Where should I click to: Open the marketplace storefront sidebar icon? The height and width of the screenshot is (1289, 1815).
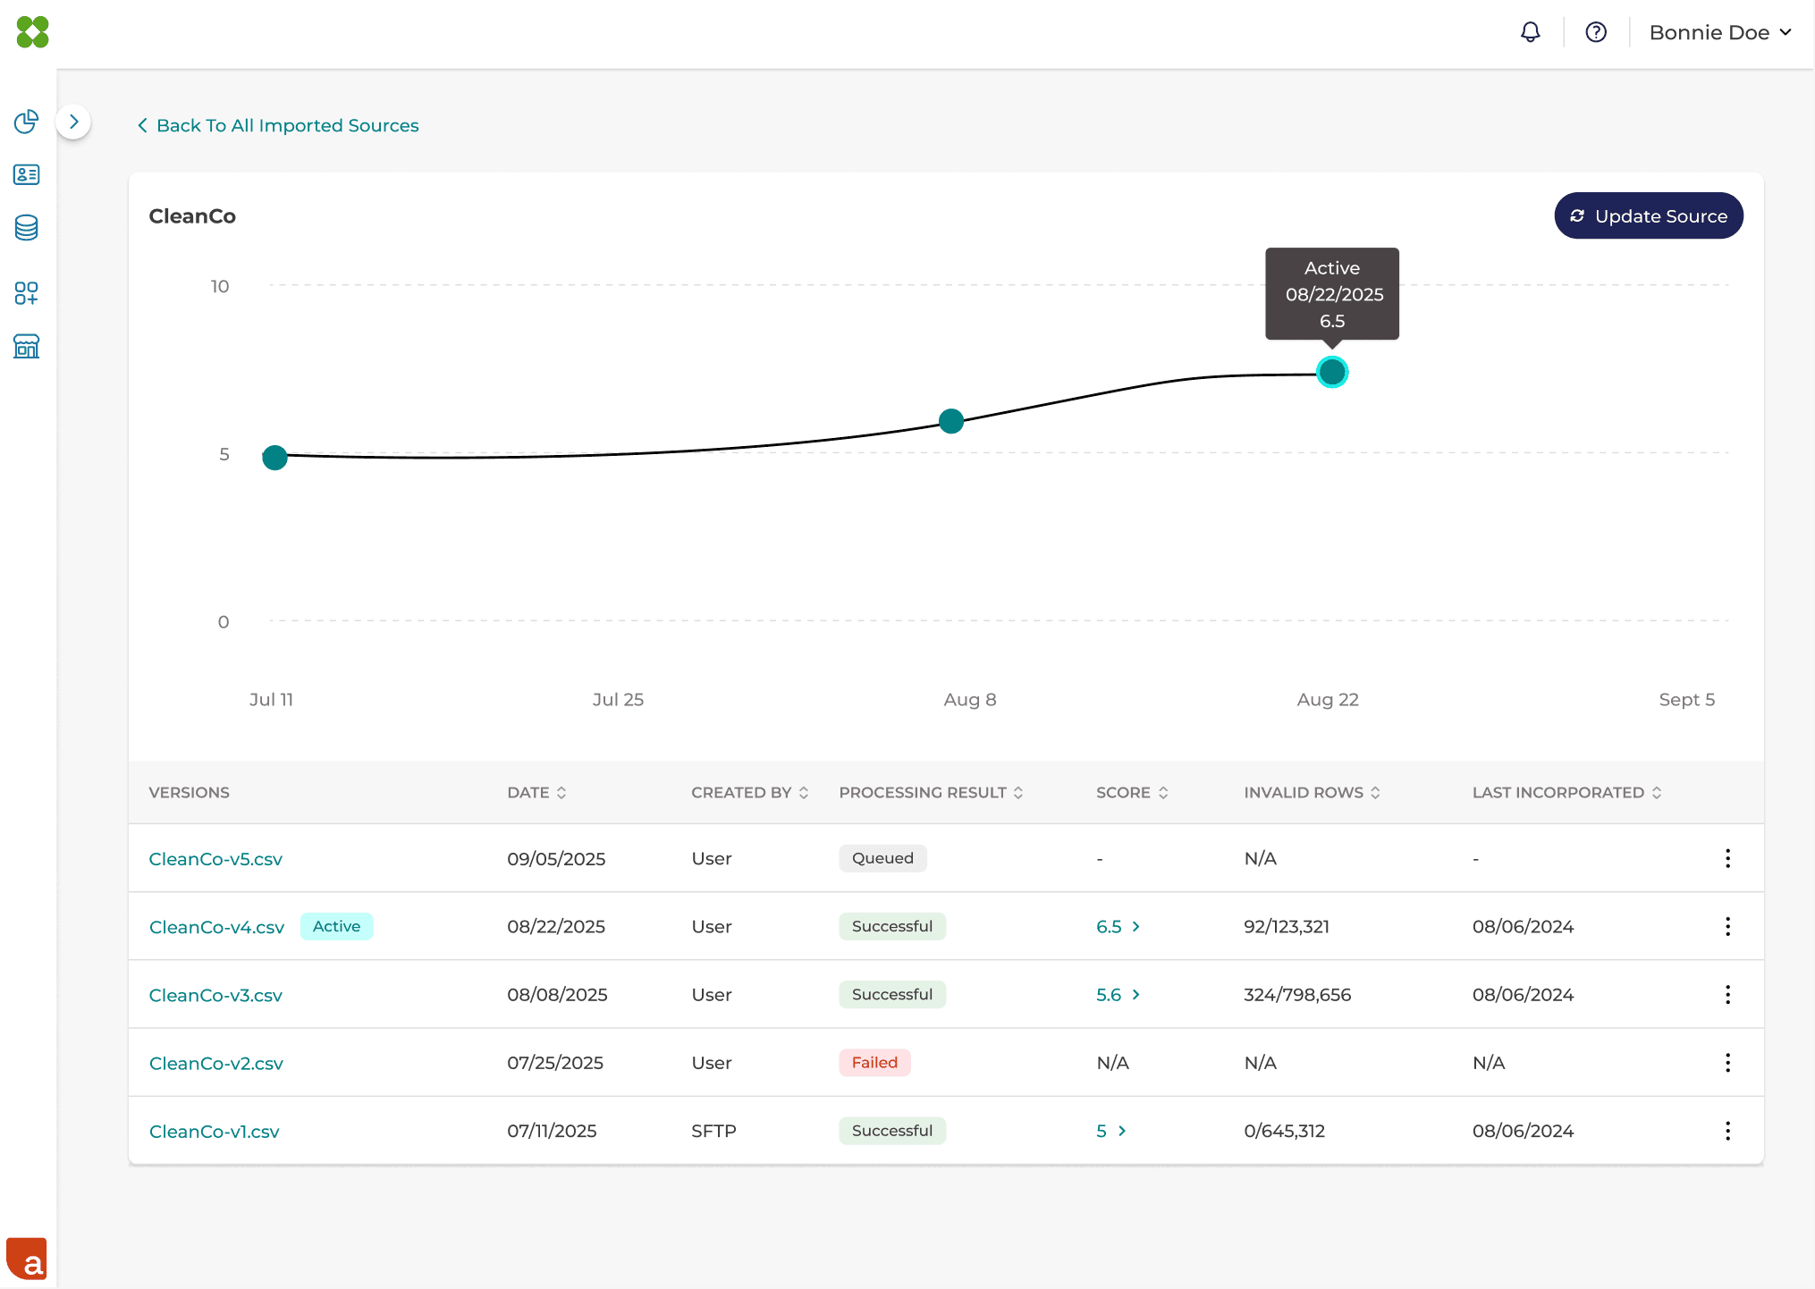pos(26,346)
